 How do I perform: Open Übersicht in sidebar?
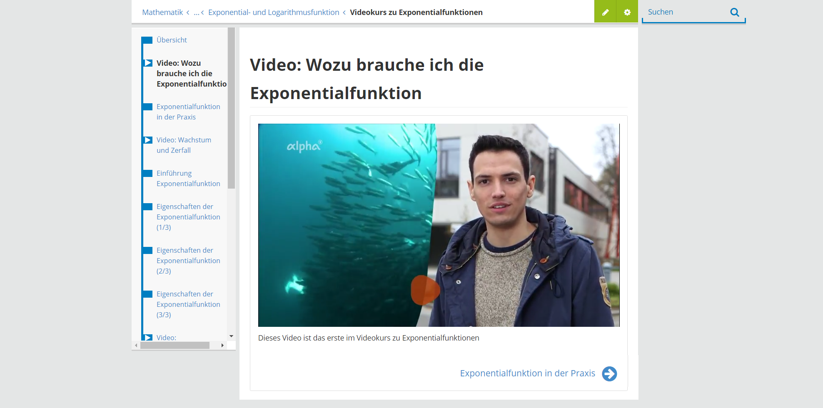(172, 40)
